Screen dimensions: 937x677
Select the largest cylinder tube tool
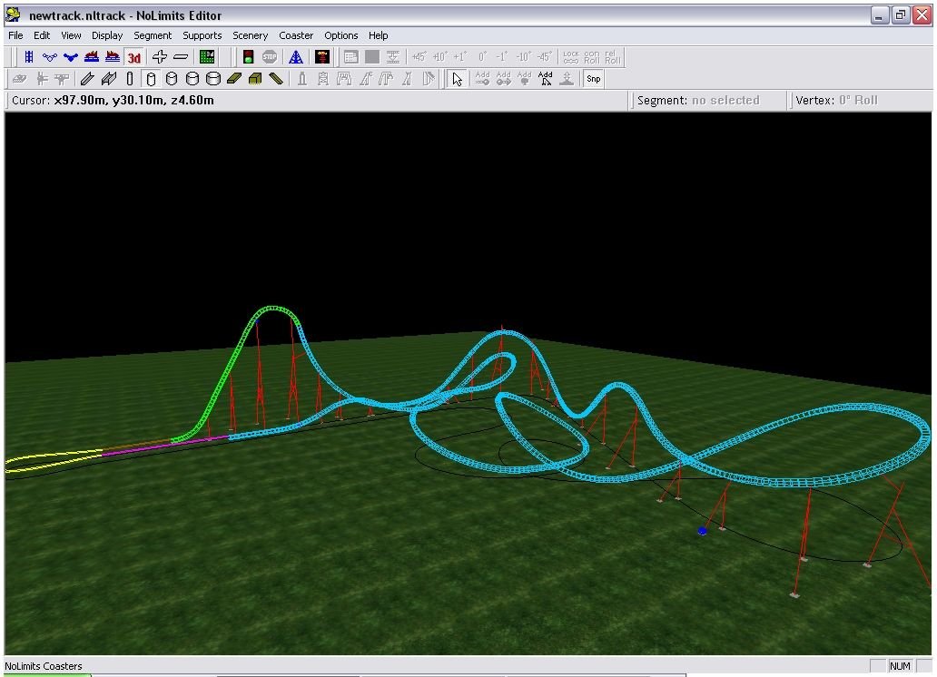pos(213,79)
